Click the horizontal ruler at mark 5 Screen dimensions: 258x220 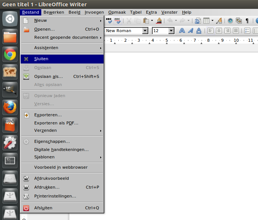coord(167,40)
